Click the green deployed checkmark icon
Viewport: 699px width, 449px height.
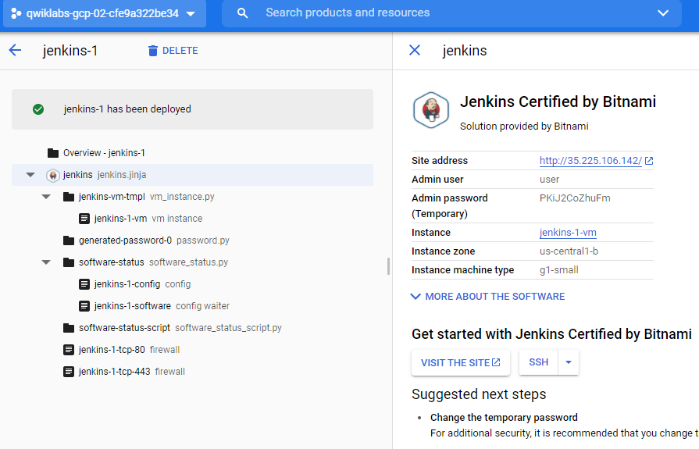(38, 109)
